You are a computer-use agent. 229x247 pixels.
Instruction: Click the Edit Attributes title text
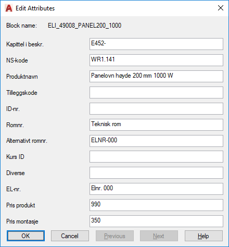pyautogui.click(x=35, y=8)
